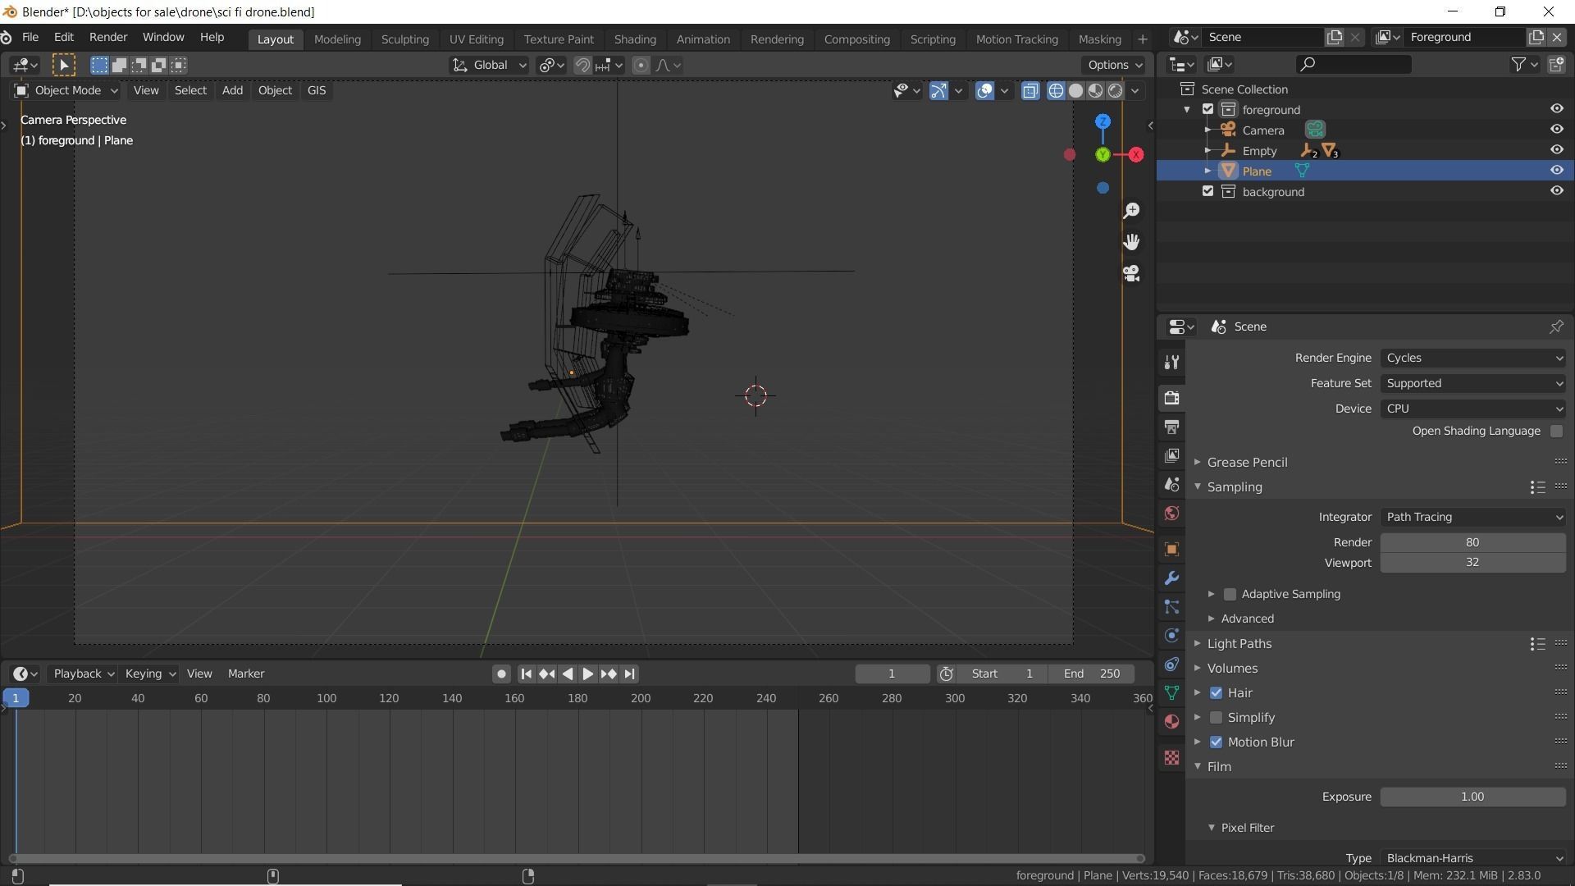Open the Modifier Properties wrench icon
Image resolution: width=1575 pixels, height=886 pixels.
tap(1171, 578)
